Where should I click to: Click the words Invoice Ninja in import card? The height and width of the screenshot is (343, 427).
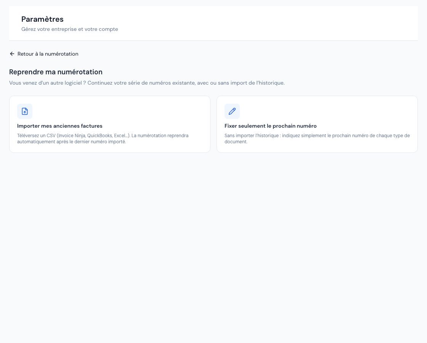click(x=72, y=136)
